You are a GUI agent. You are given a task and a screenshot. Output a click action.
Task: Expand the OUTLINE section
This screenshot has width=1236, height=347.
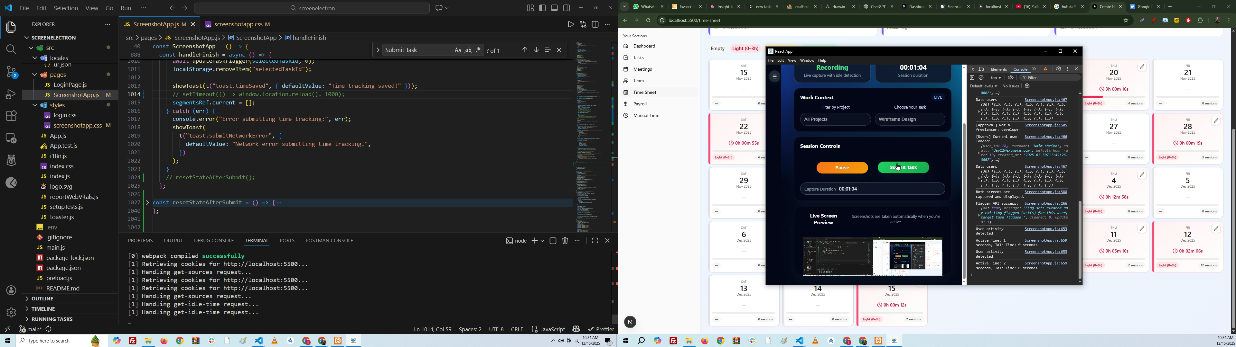[x=43, y=298]
